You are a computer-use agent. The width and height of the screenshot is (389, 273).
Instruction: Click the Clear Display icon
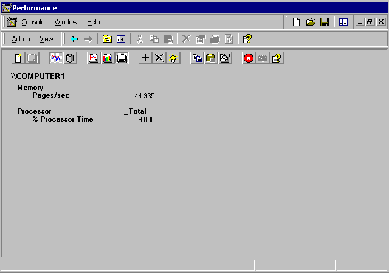(x=32, y=58)
